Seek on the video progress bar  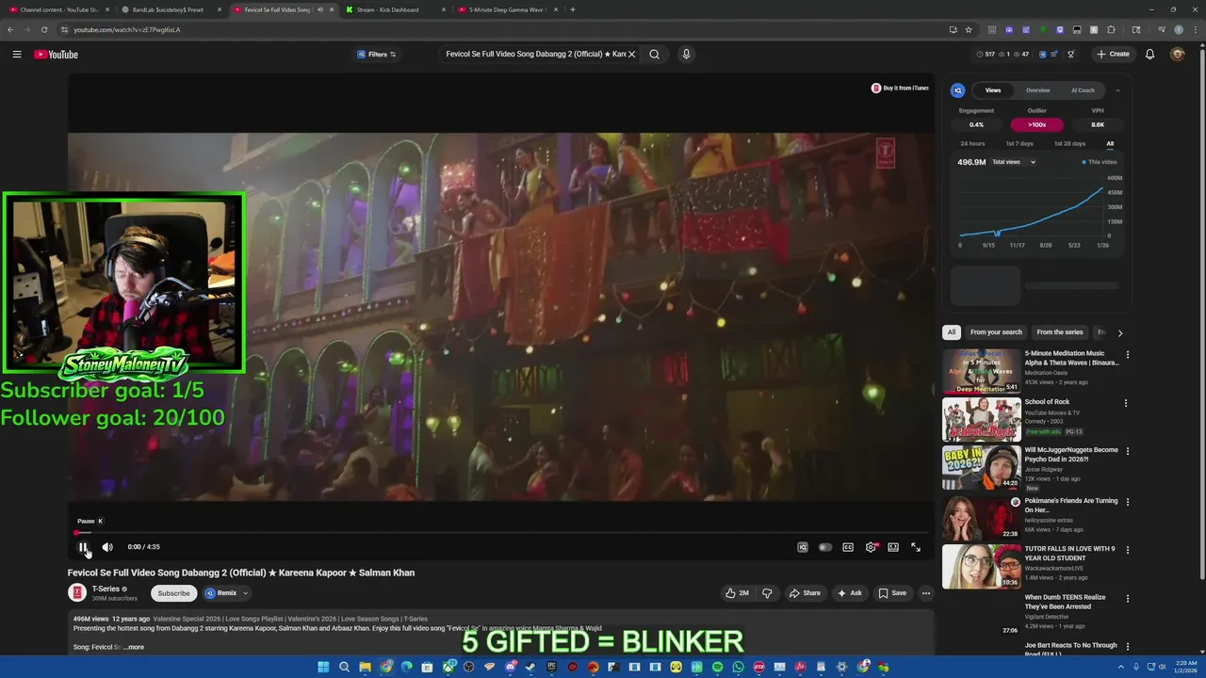[500, 533]
